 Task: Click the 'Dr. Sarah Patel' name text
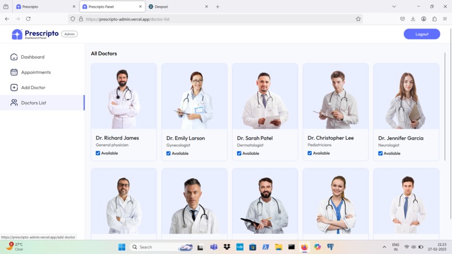pyautogui.click(x=255, y=138)
